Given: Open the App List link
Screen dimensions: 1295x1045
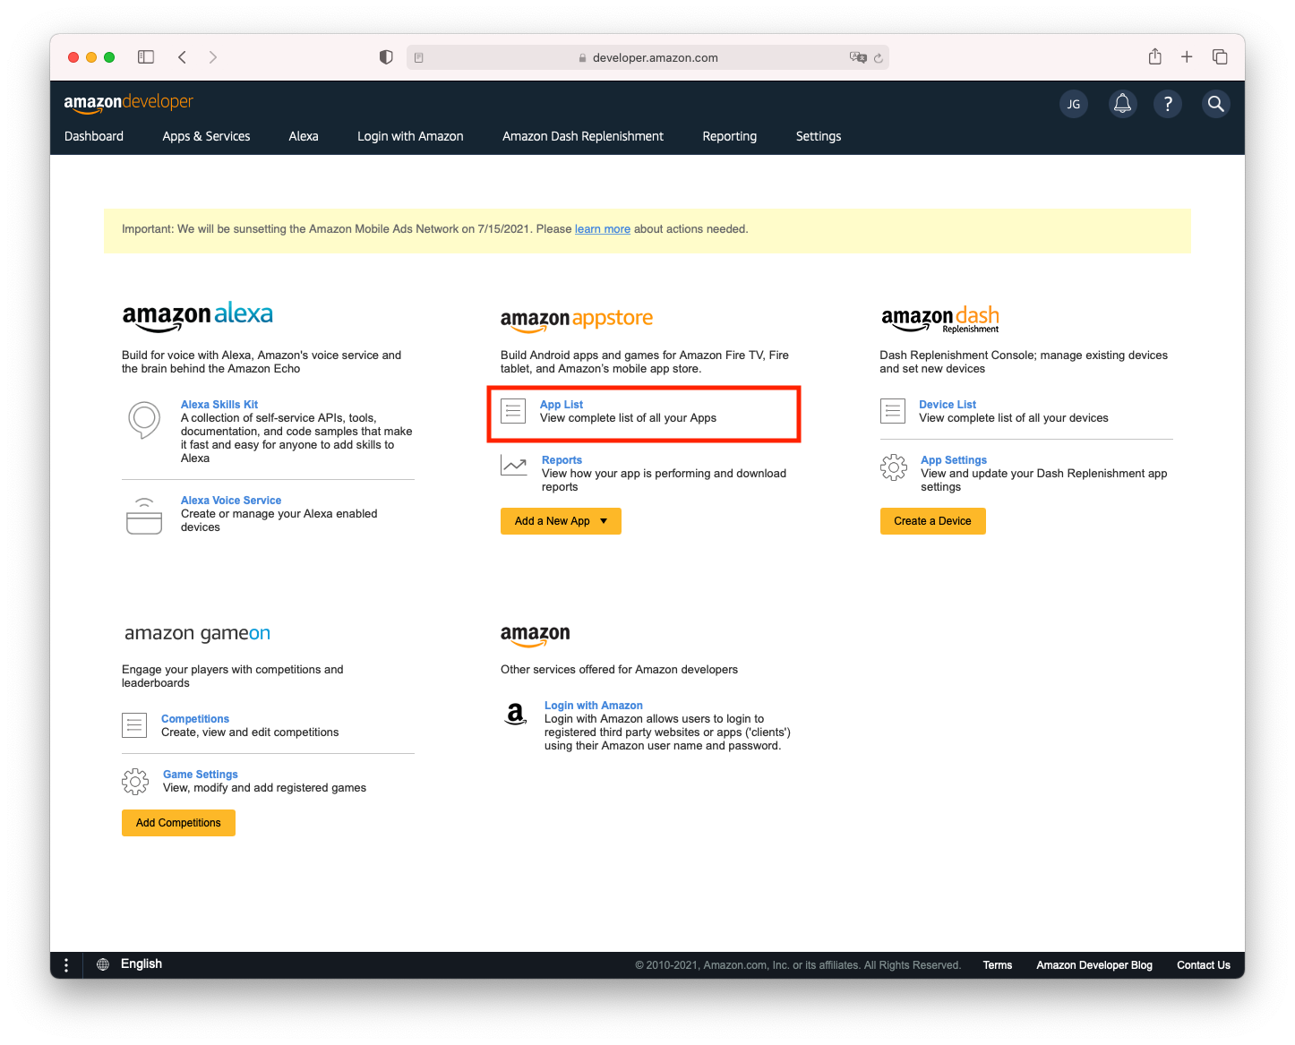Looking at the screenshot, I should pos(562,405).
